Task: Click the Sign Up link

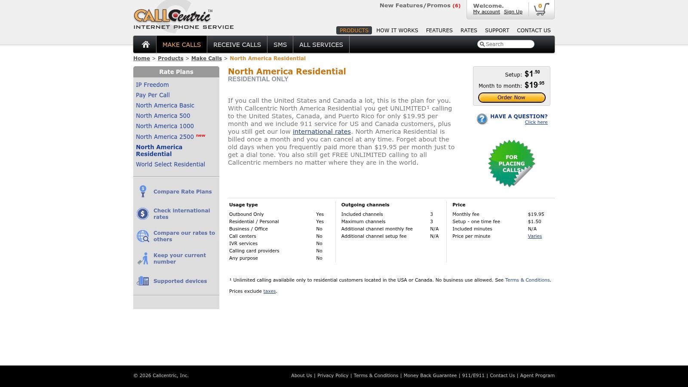Action: 513,12
